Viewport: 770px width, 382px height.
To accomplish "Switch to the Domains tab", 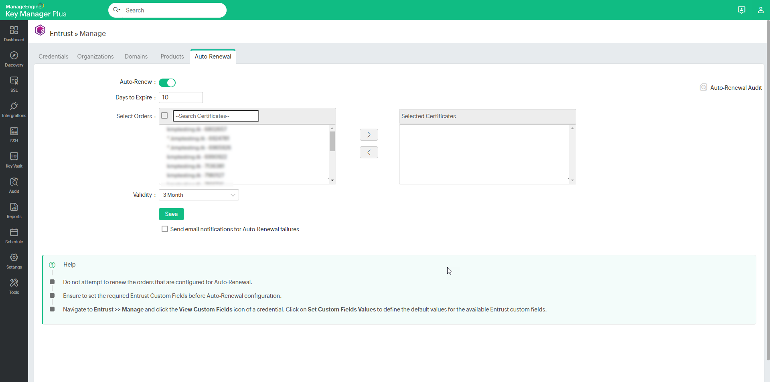I will (x=136, y=57).
